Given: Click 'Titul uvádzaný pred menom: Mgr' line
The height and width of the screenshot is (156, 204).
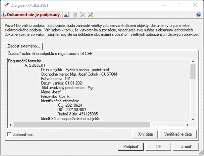Looking at the screenshot, I should pyautogui.click(x=67, y=88).
